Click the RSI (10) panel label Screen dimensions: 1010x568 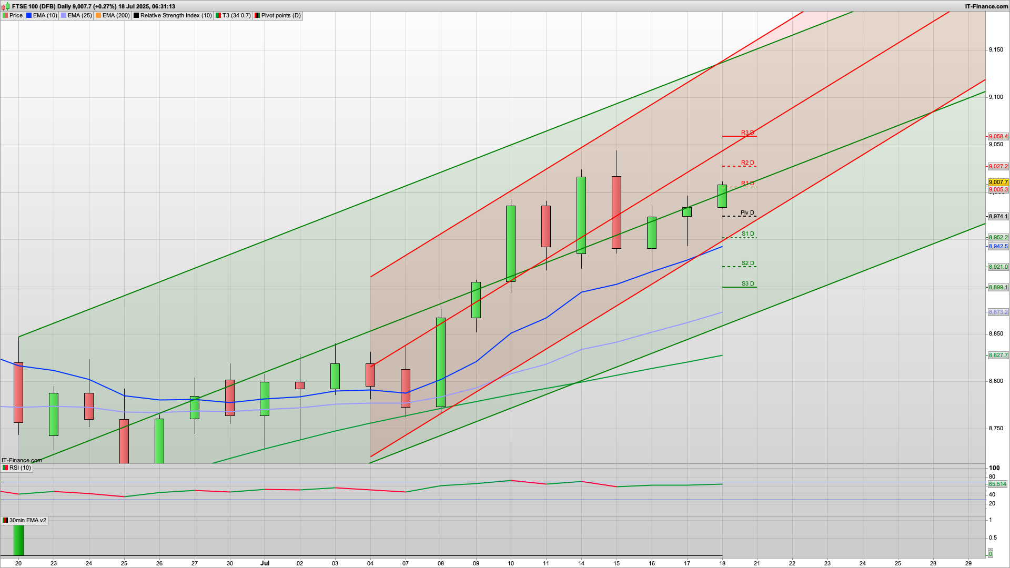(17, 468)
